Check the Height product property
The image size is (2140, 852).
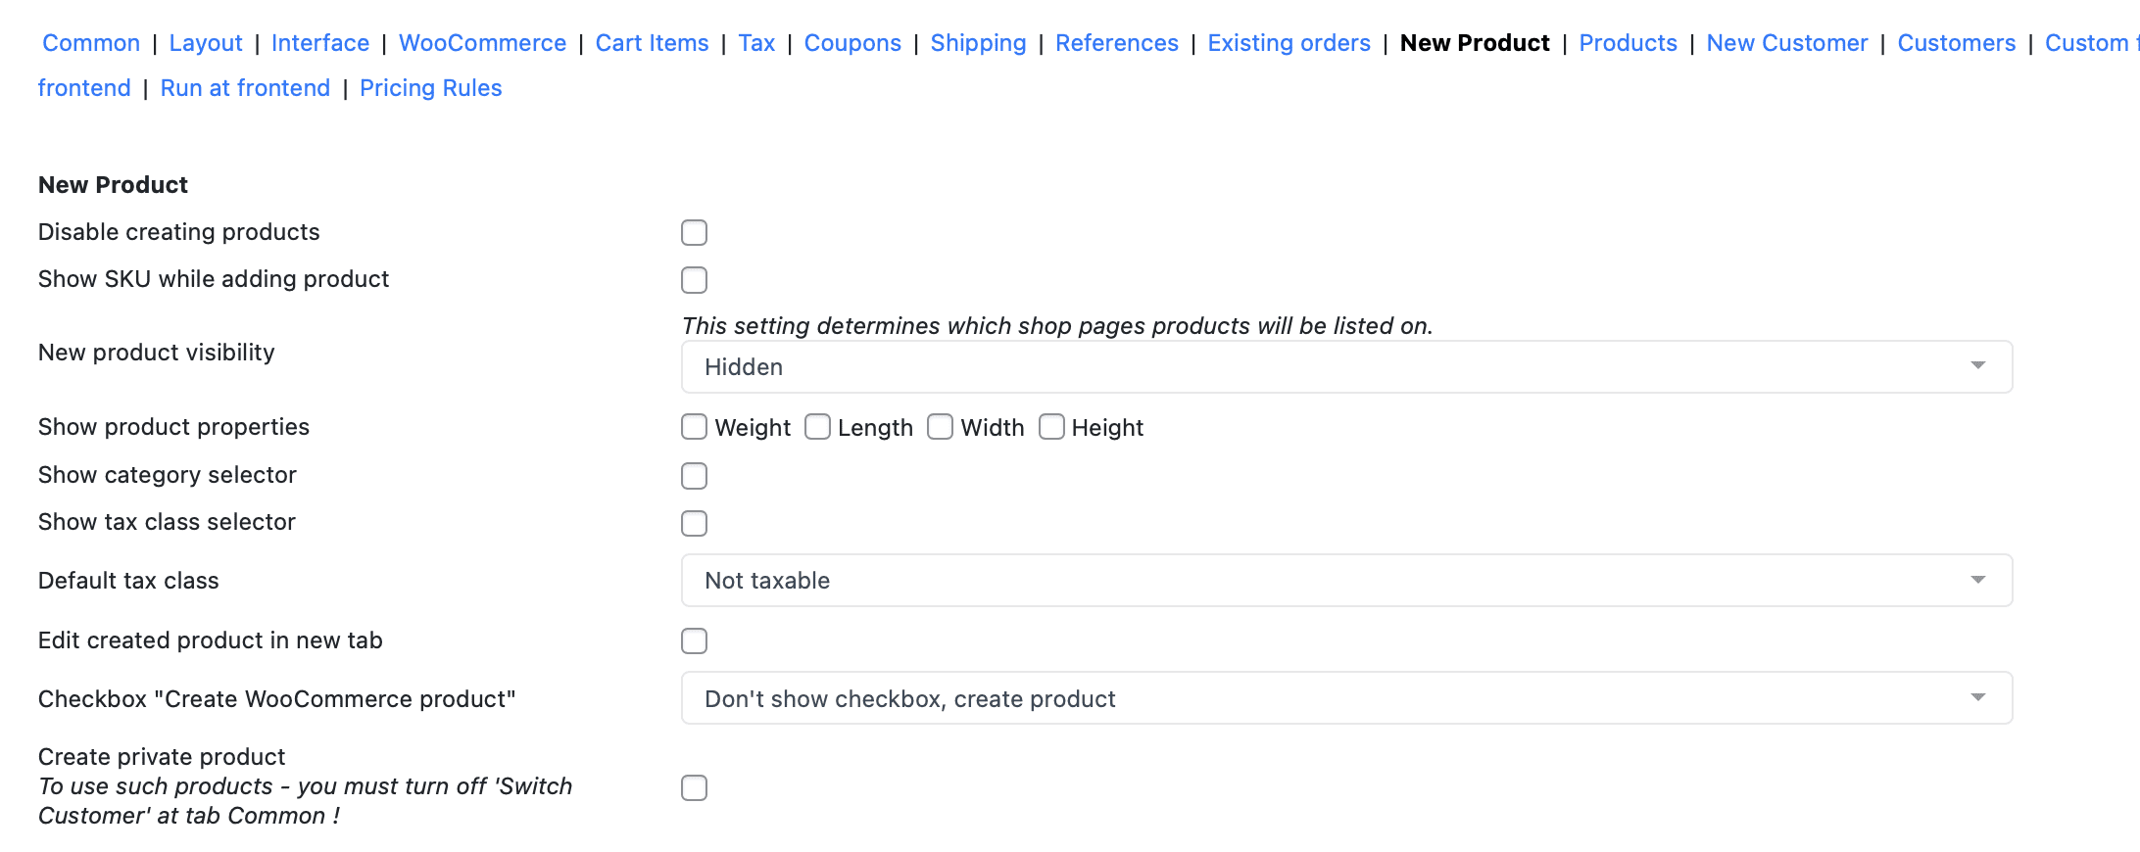point(1052,427)
